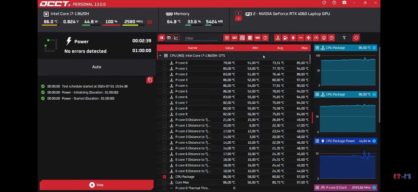This screenshot has height=192, width=418.
Task: Toggle battery voltage sensor type filter
Action: (x=285, y=38)
